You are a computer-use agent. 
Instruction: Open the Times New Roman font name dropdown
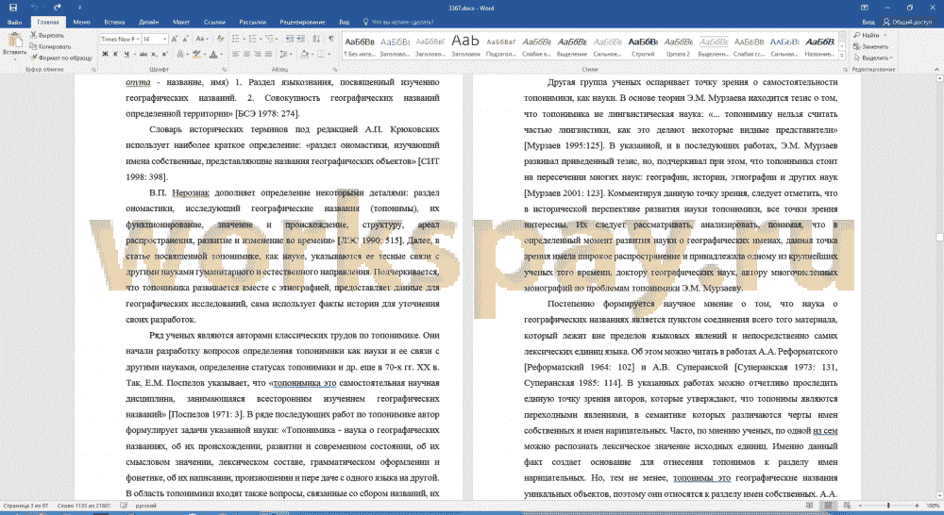point(137,39)
